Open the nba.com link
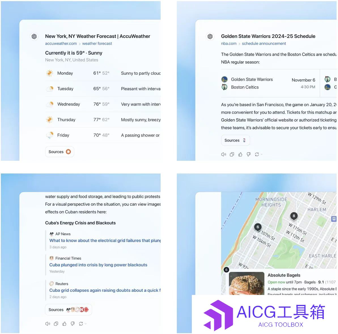Image resolution: width=338 pixels, height=334 pixels. [x=229, y=44]
